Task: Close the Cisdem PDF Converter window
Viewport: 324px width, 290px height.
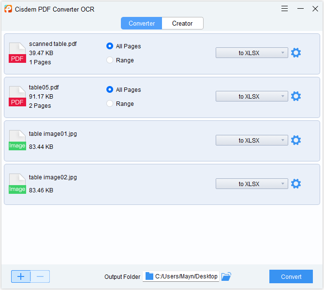Action: pyautogui.click(x=315, y=9)
